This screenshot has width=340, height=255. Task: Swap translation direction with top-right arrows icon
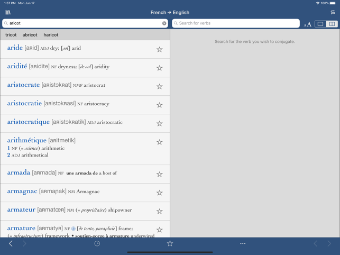pos(333,12)
